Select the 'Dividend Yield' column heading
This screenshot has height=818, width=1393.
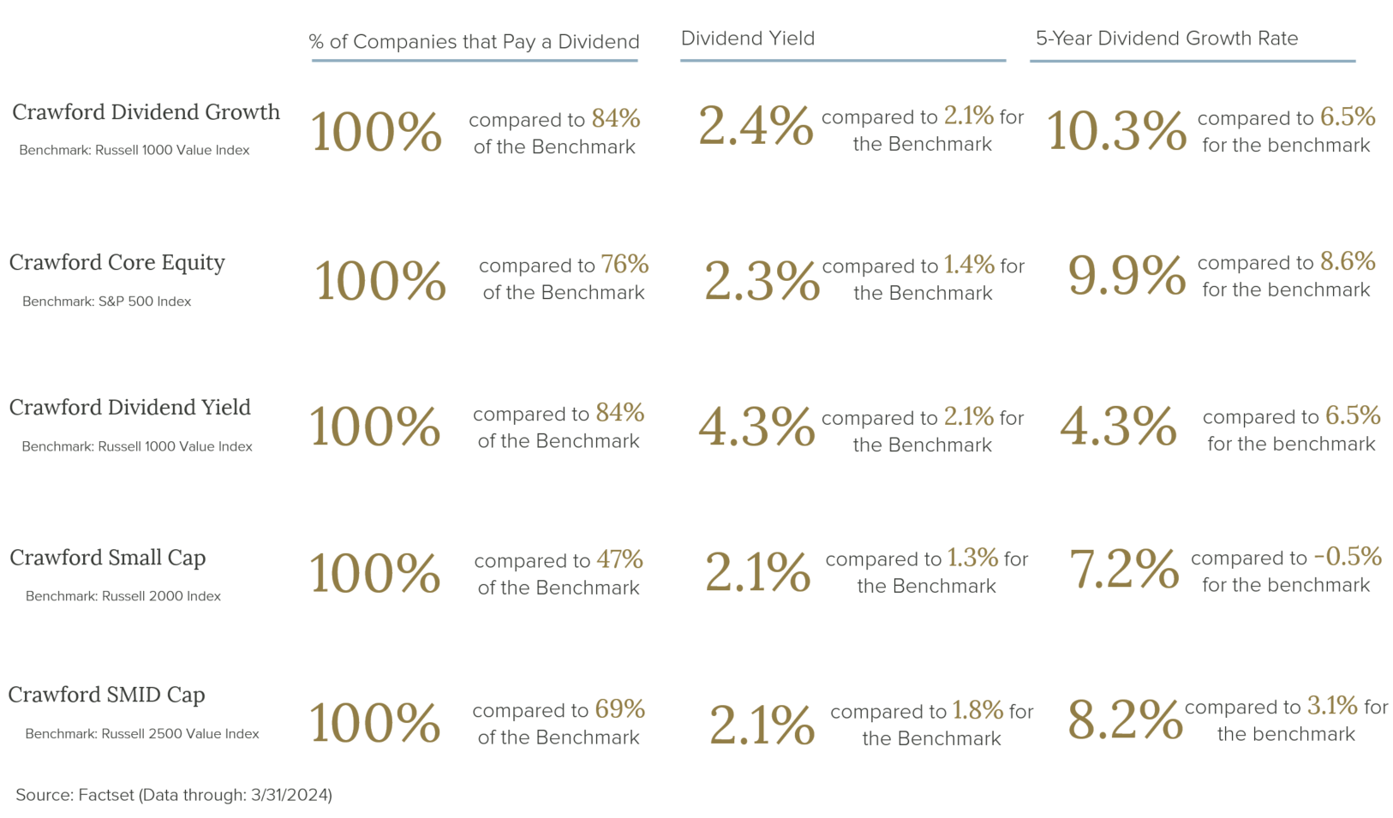pos(747,39)
